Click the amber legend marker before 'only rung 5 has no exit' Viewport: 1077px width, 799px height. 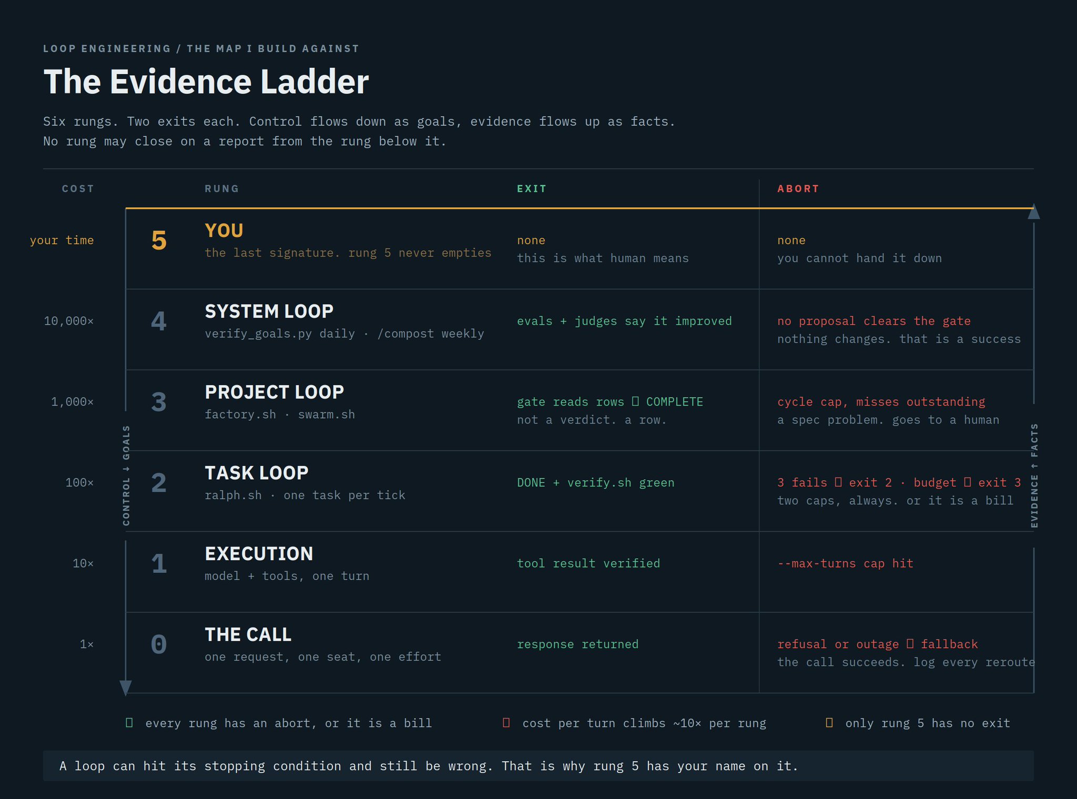point(829,723)
